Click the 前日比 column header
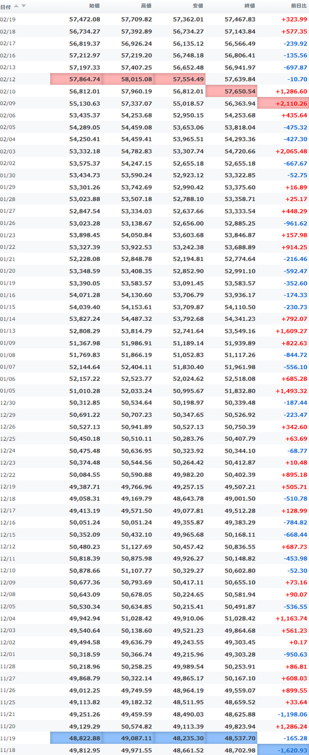309x755 pixels. (298, 6)
